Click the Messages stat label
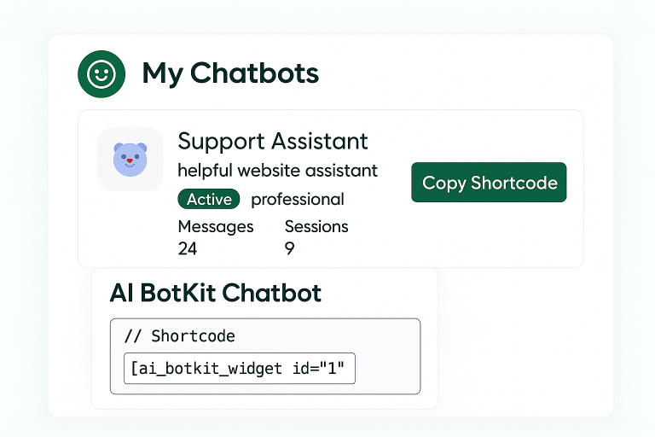Screen dimensions: 655x437 216,226
